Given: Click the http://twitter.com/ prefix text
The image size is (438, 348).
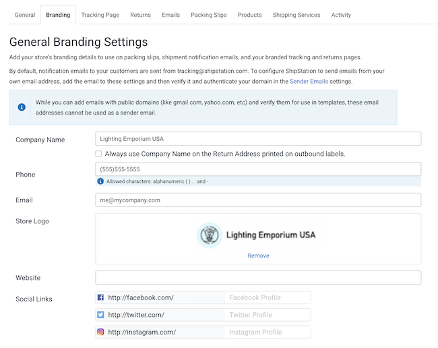Looking at the screenshot, I should coord(136,315).
